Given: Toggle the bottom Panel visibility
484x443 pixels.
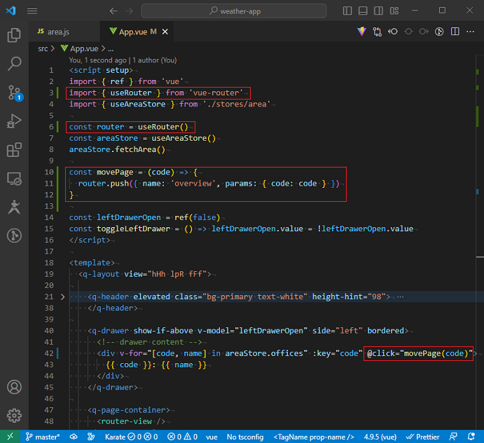Looking at the screenshot, I should [363, 11].
